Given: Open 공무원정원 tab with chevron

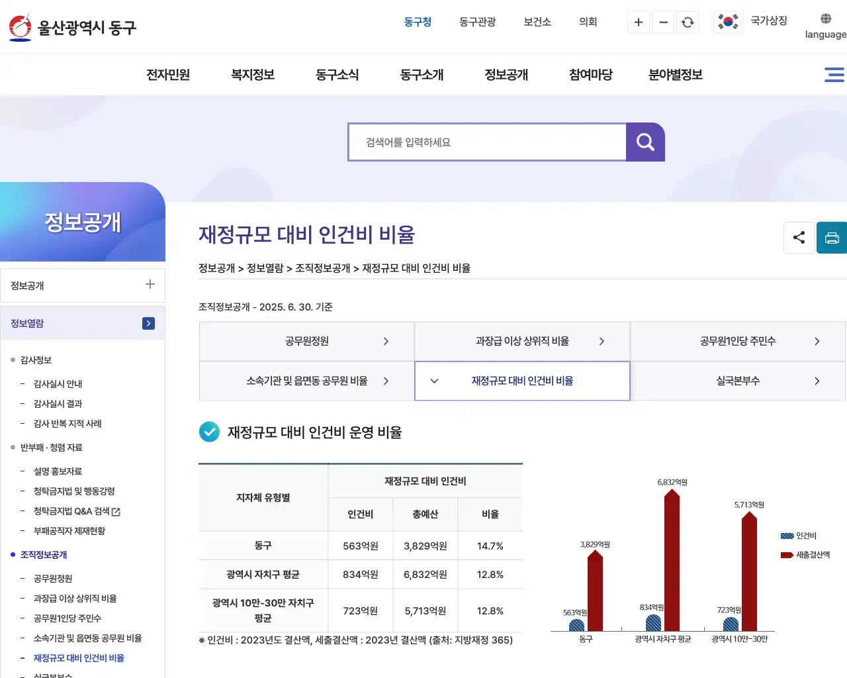Looking at the screenshot, I should click(306, 341).
